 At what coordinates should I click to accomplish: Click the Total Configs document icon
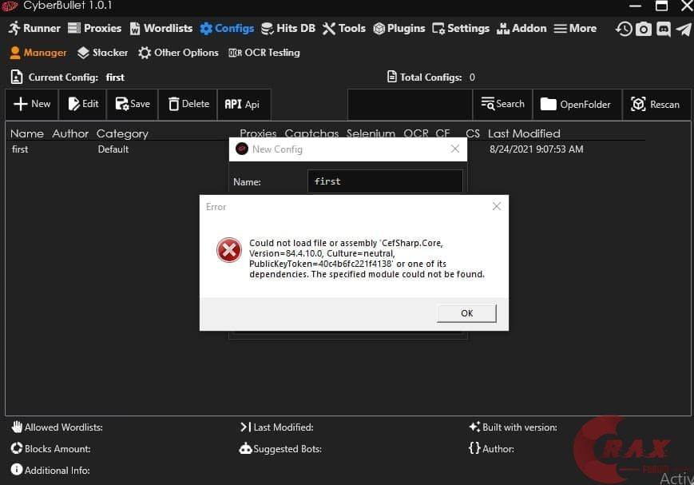[391, 77]
